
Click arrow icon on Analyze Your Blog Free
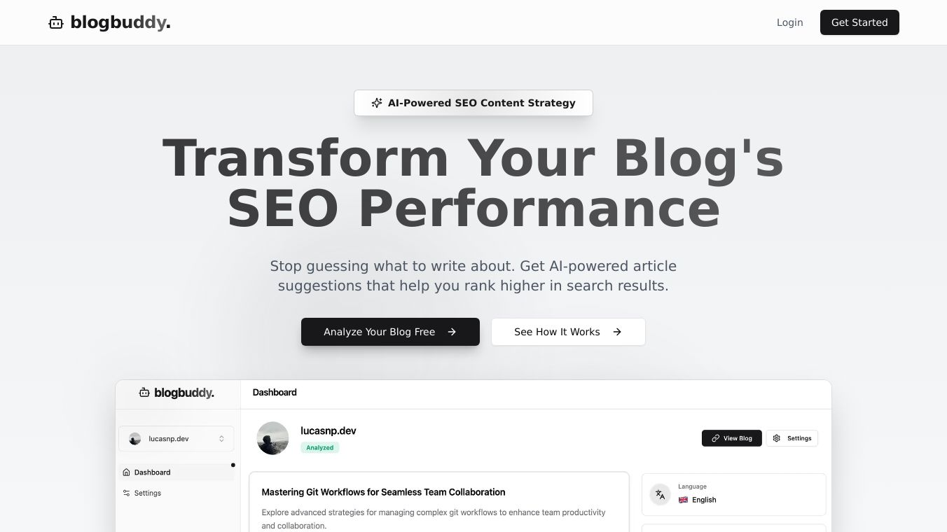tap(452, 332)
